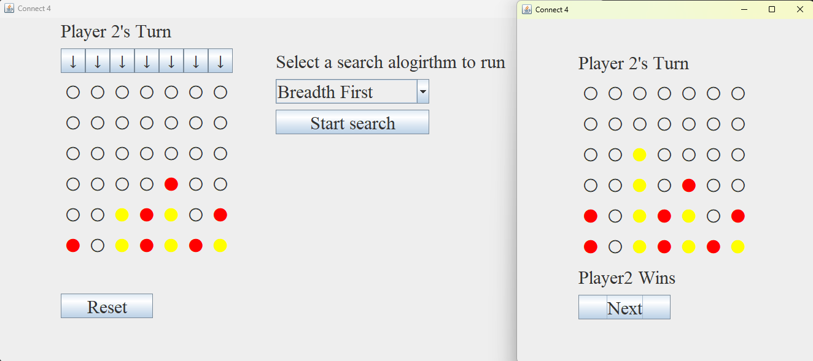The height and width of the screenshot is (361, 813).
Task: Click "Select a search alogirthm to run" label
Action: click(x=391, y=62)
